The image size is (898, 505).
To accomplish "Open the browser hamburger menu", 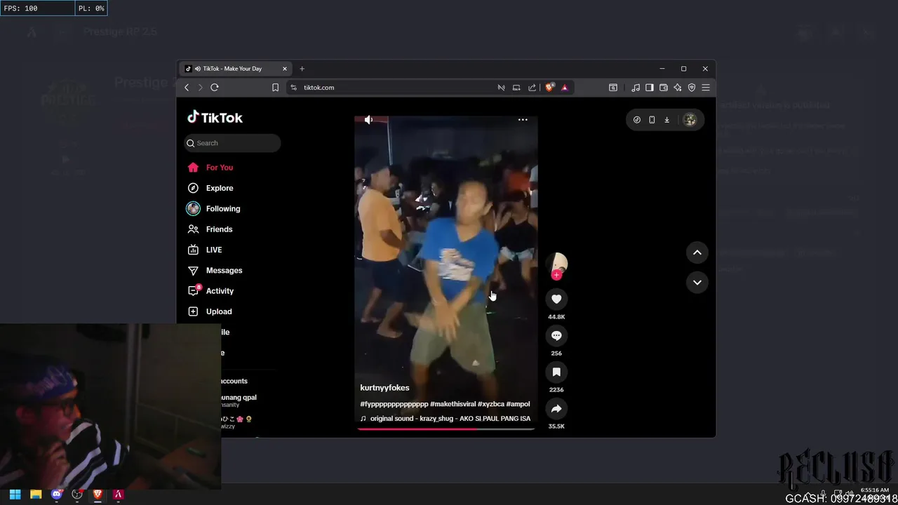I will click(x=706, y=88).
